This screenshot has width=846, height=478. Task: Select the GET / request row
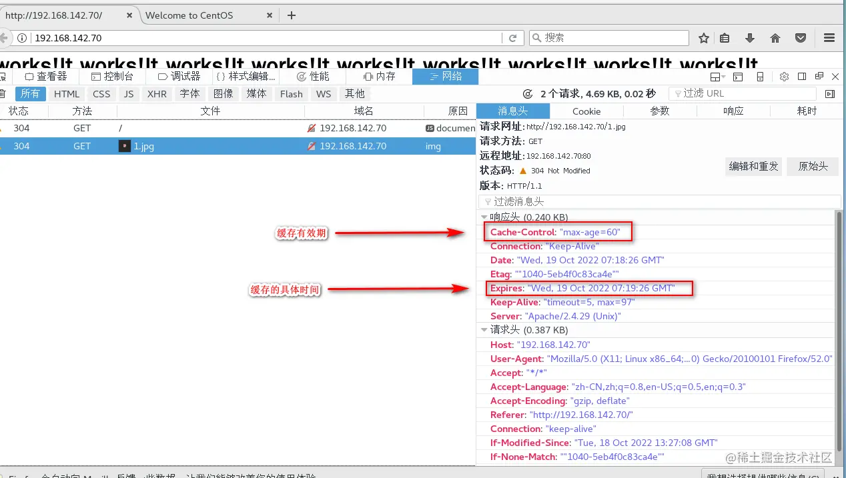click(x=238, y=128)
